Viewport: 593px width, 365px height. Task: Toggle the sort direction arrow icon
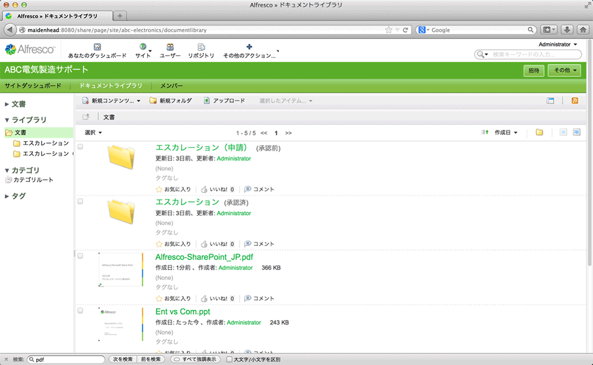(485, 132)
